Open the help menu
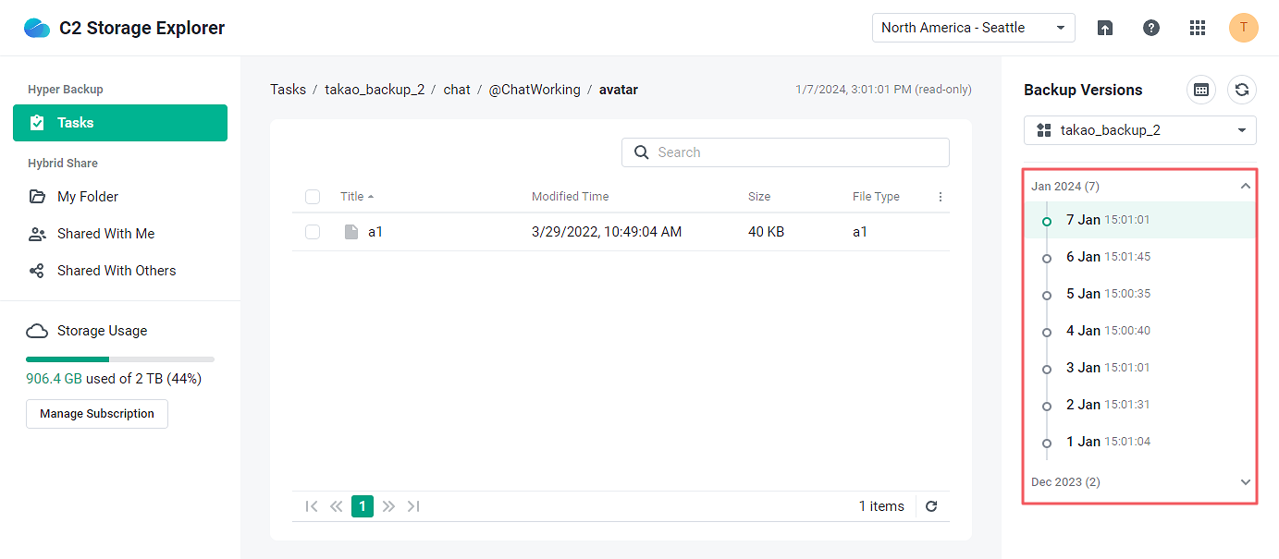Viewport: 1279px width, 559px height. click(1150, 28)
